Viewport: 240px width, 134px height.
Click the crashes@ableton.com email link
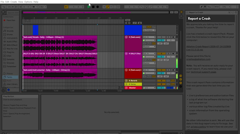coord(198,59)
